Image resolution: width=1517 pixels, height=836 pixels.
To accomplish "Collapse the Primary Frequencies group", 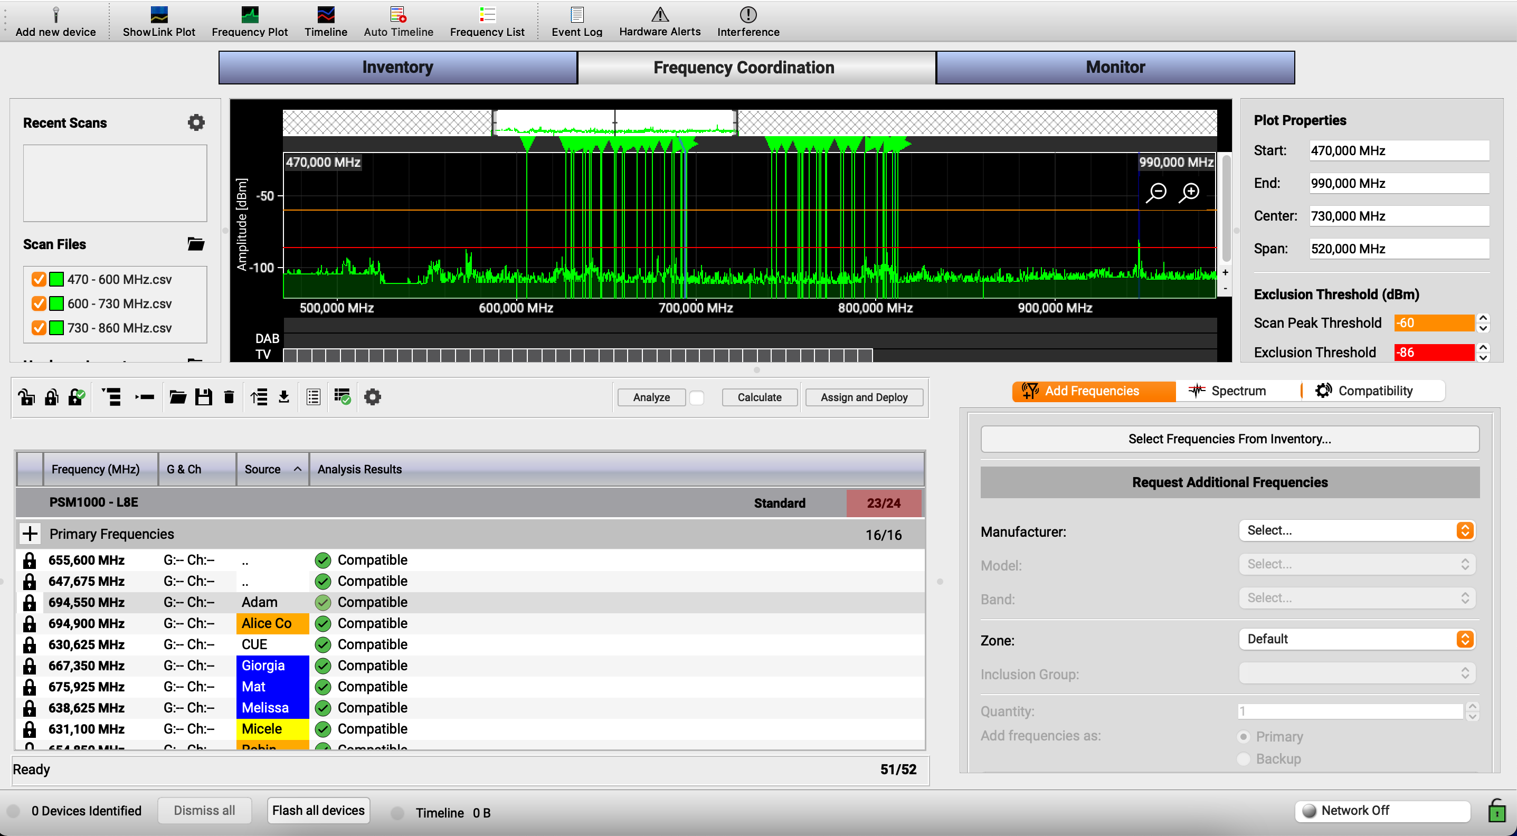I will (30, 534).
